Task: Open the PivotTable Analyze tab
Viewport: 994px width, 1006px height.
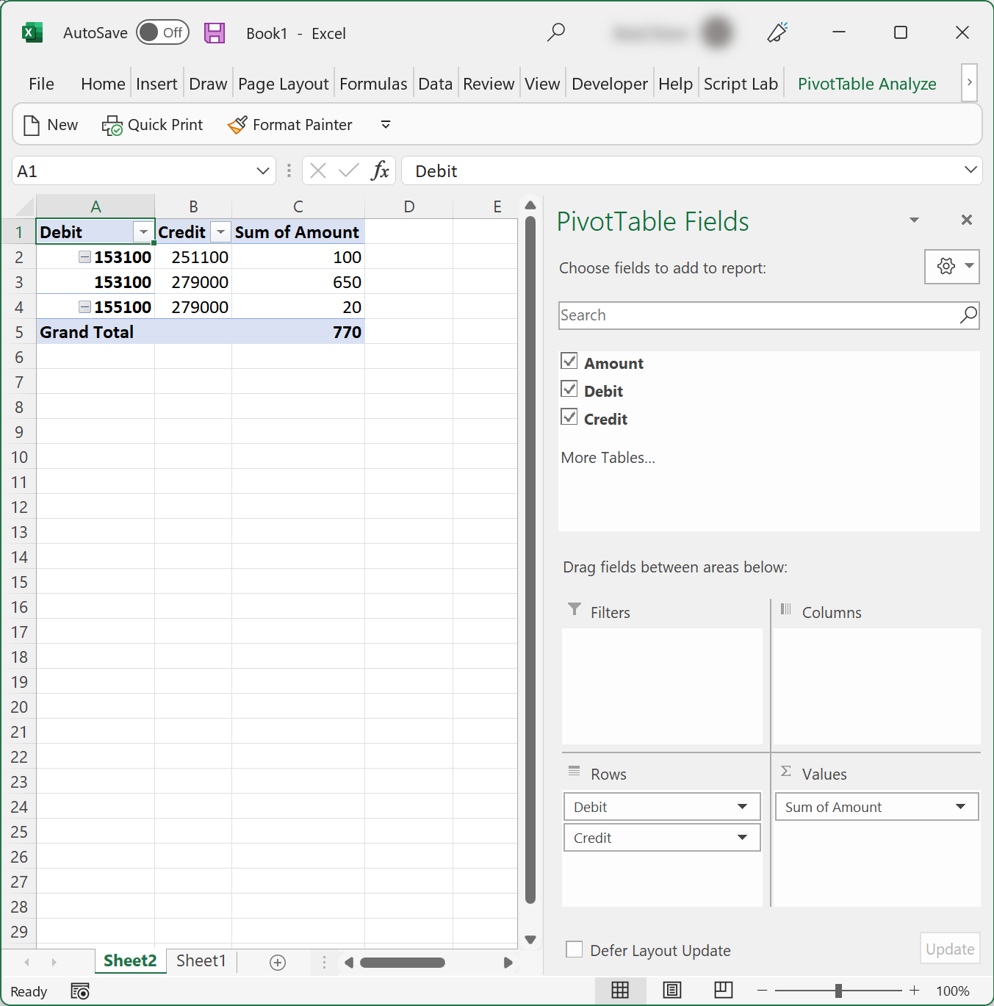Action: [867, 84]
